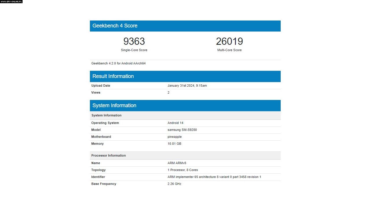Click the pineapple motherboard value
This screenshot has height=208, width=370.
pyautogui.click(x=175, y=137)
